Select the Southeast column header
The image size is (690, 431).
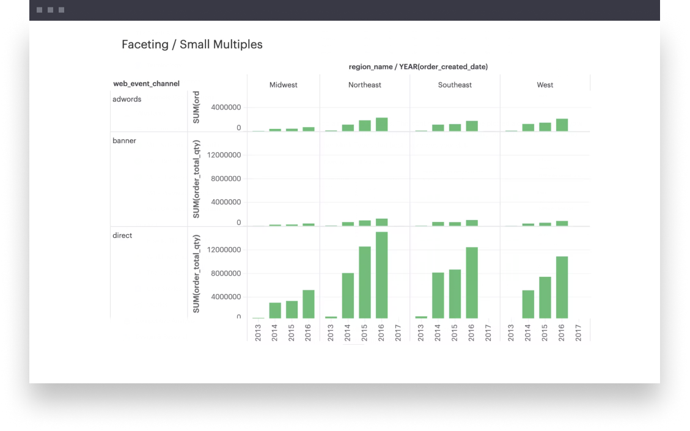(455, 85)
